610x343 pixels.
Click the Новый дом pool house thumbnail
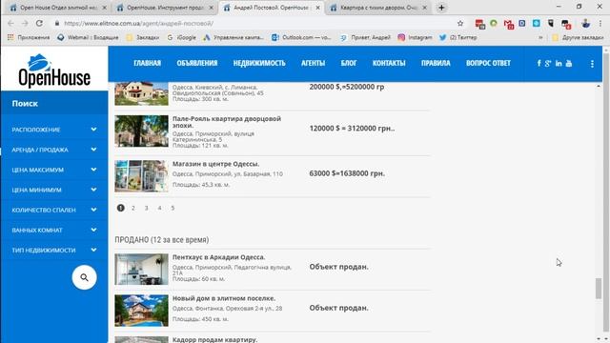point(141,311)
